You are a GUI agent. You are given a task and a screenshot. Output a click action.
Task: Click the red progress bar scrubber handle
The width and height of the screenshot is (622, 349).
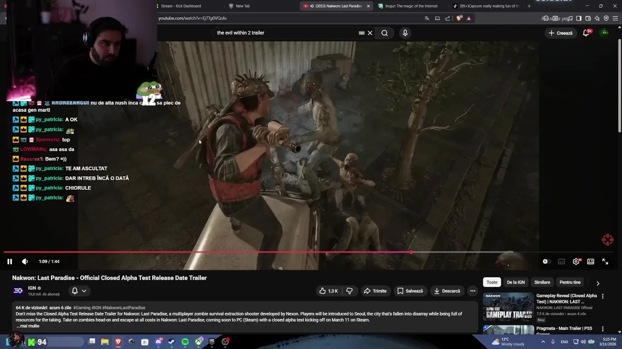(x=412, y=252)
